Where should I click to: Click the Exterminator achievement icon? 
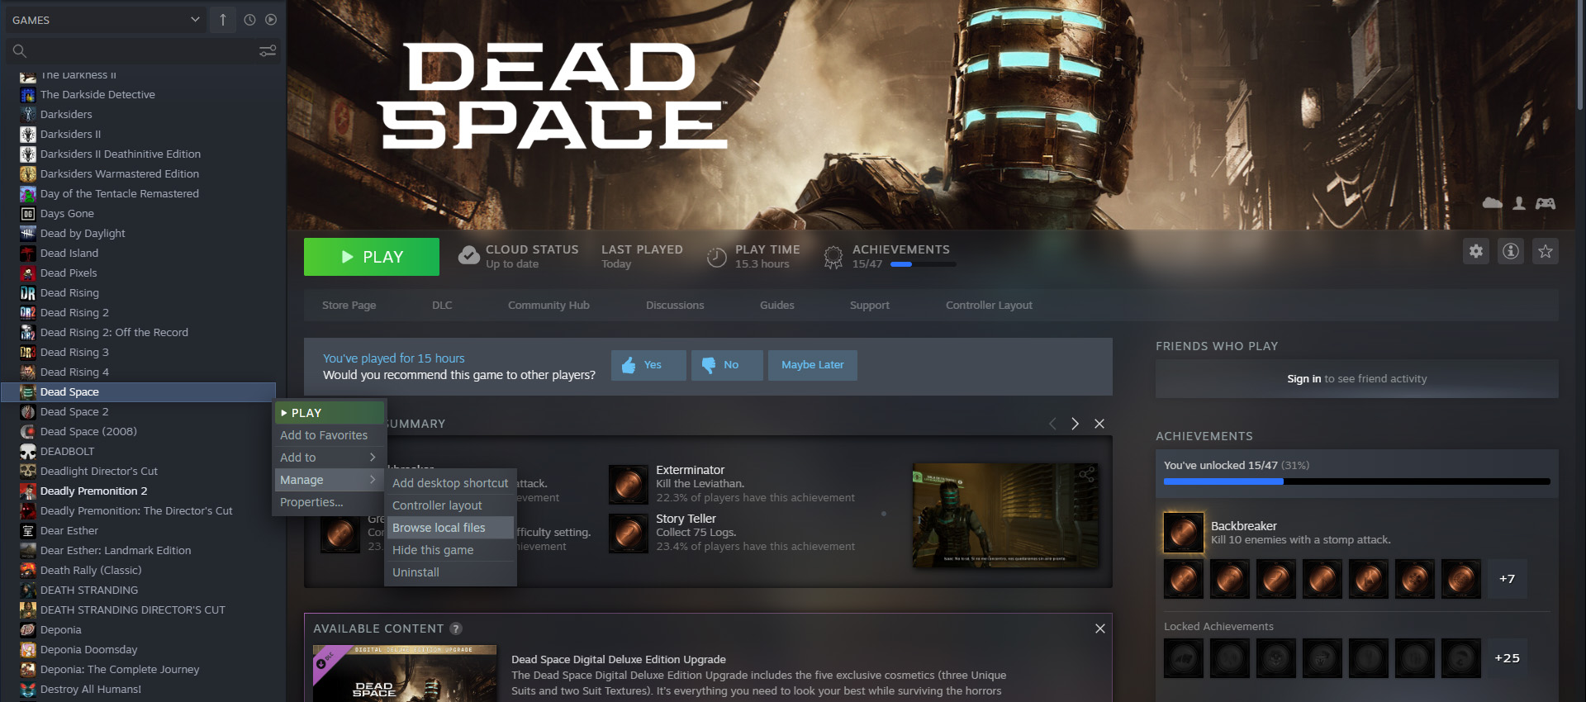[629, 484]
